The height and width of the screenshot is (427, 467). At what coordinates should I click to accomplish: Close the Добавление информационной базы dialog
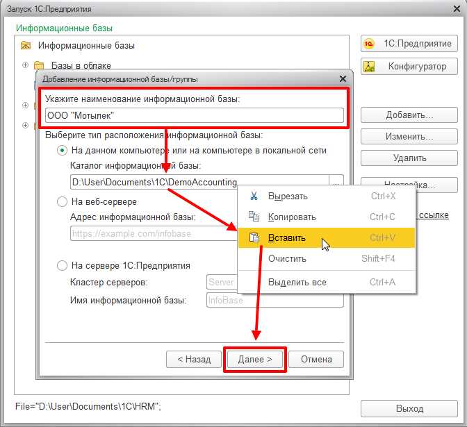pyautogui.click(x=343, y=79)
